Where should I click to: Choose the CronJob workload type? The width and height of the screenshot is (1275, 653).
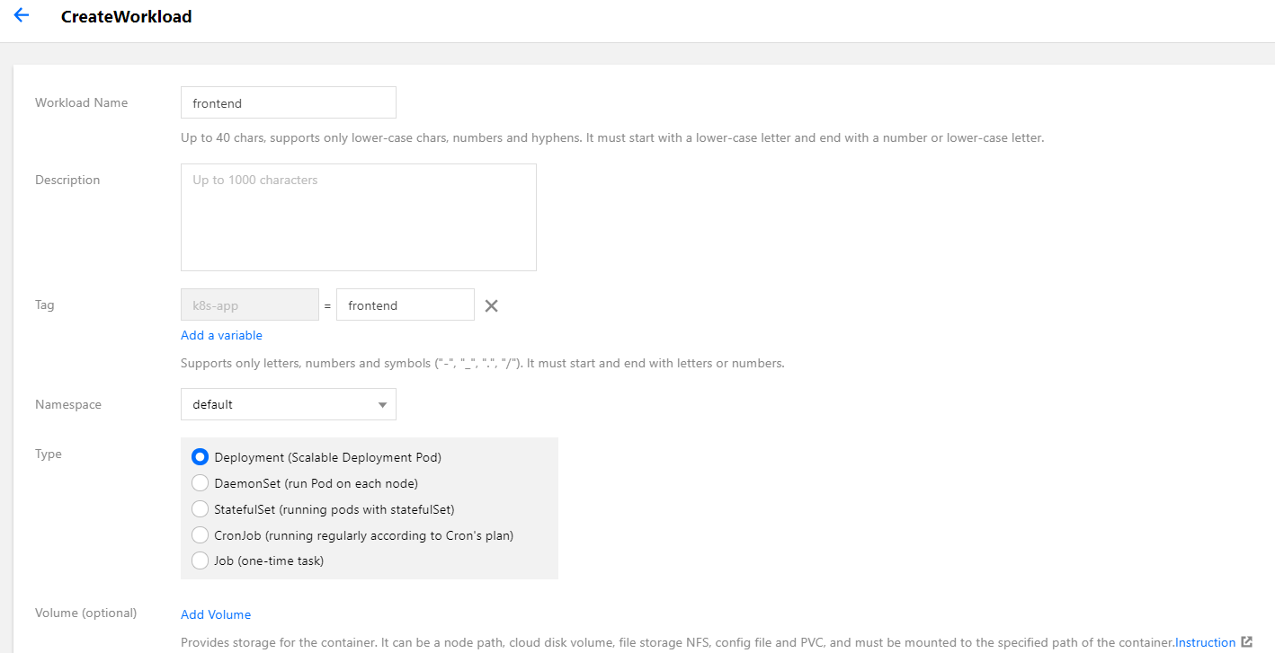201,535
